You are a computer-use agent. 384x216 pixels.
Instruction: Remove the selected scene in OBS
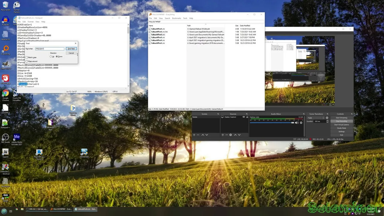click(x=198, y=135)
